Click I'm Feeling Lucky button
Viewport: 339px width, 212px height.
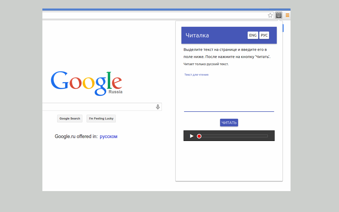pos(101,118)
